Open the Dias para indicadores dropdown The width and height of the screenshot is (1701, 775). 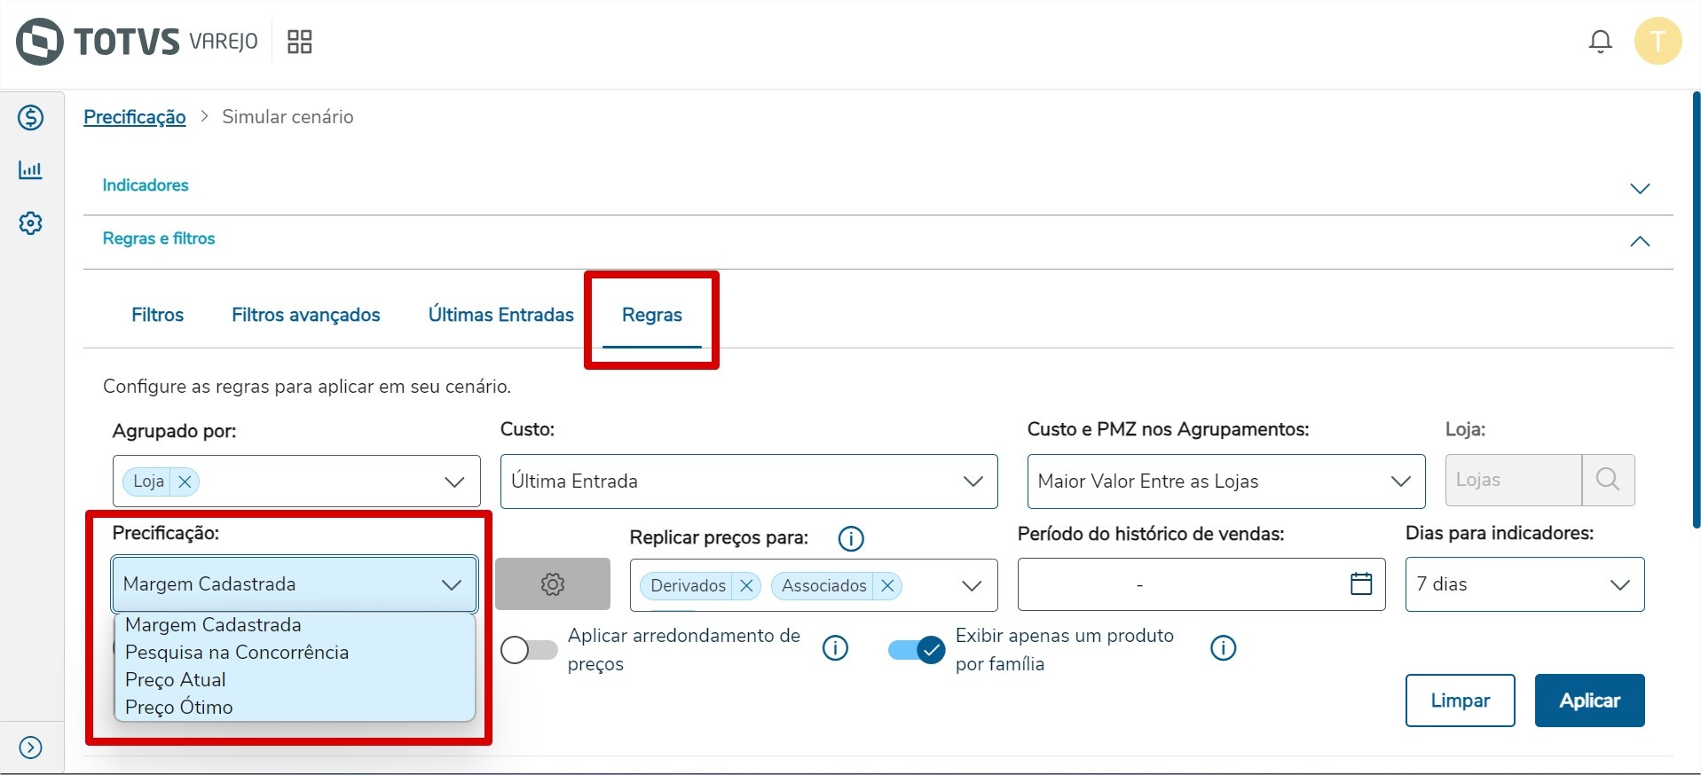[1524, 584]
